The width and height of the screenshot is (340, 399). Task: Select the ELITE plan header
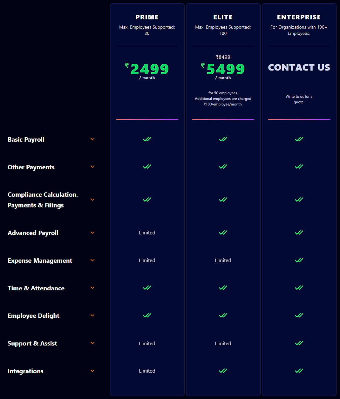(x=223, y=17)
